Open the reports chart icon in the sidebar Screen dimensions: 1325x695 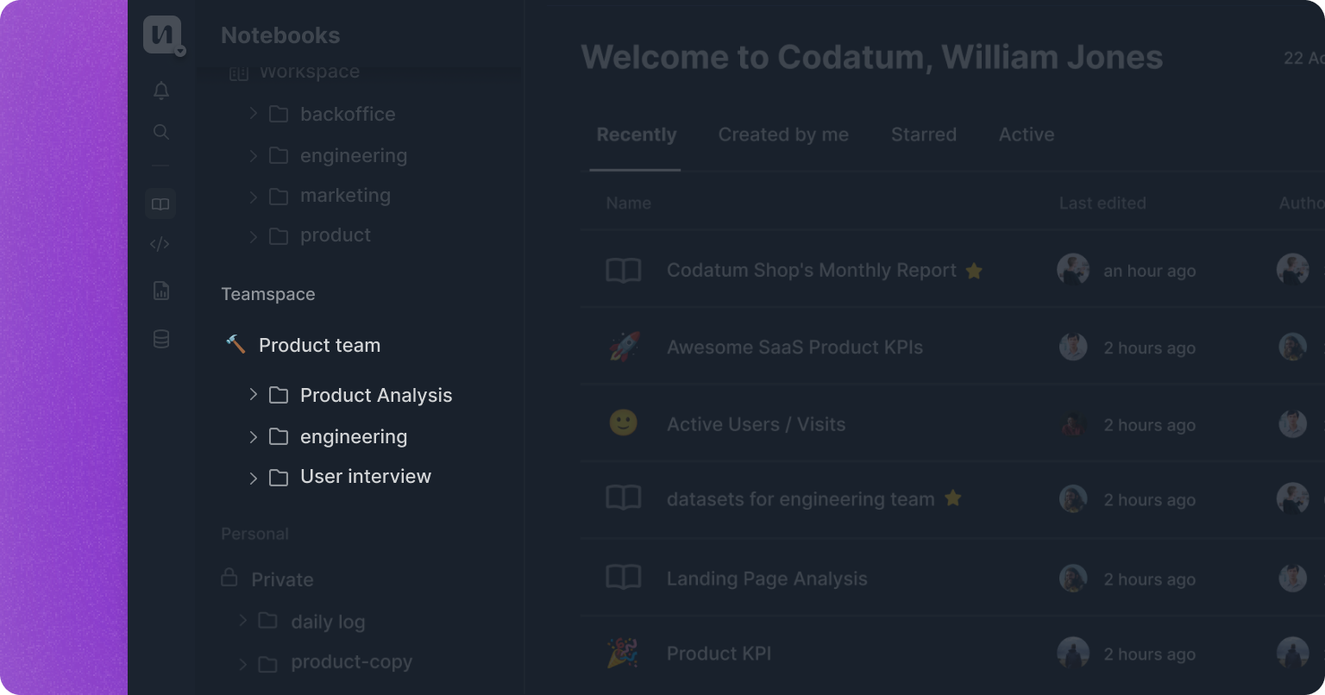[x=160, y=291]
